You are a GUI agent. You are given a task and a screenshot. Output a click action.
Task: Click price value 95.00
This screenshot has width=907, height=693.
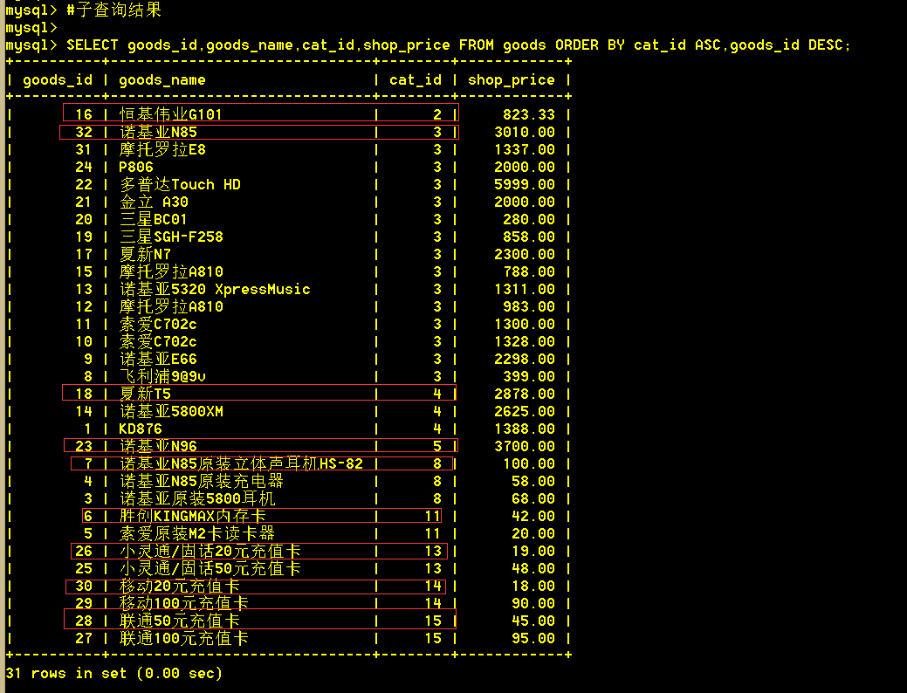click(533, 639)
